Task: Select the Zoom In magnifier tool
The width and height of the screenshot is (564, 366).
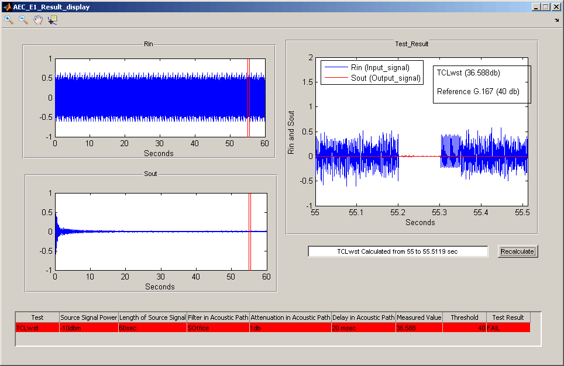Action: [x=8, y=19]
